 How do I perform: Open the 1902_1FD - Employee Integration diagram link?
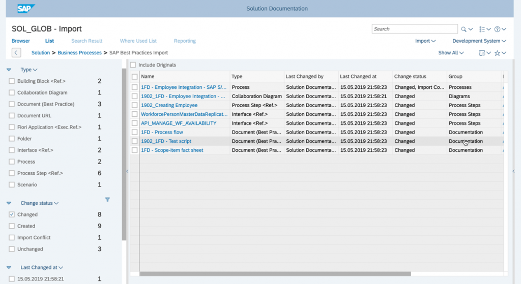click(183, 96)
